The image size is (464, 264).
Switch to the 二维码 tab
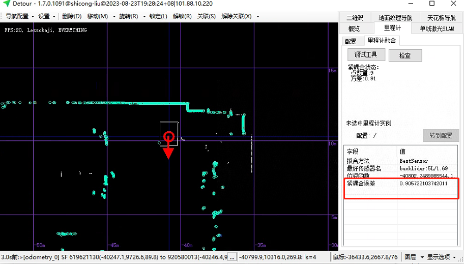pos(356,18)
